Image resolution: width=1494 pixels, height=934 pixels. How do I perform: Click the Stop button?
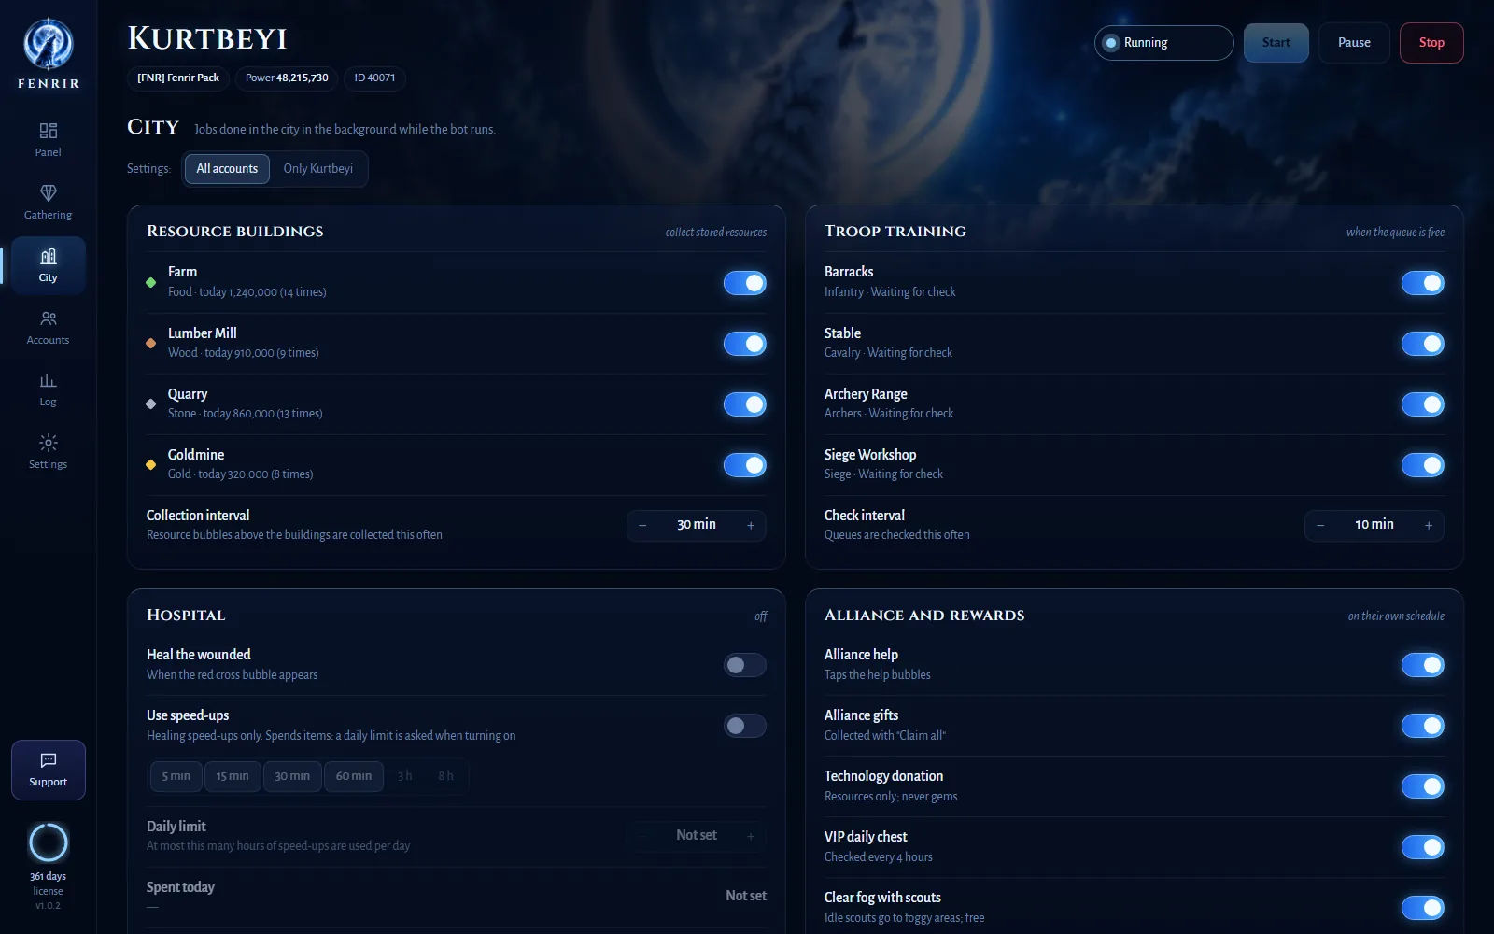coord(1431,43)
